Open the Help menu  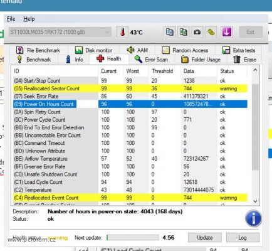[29, 19]
